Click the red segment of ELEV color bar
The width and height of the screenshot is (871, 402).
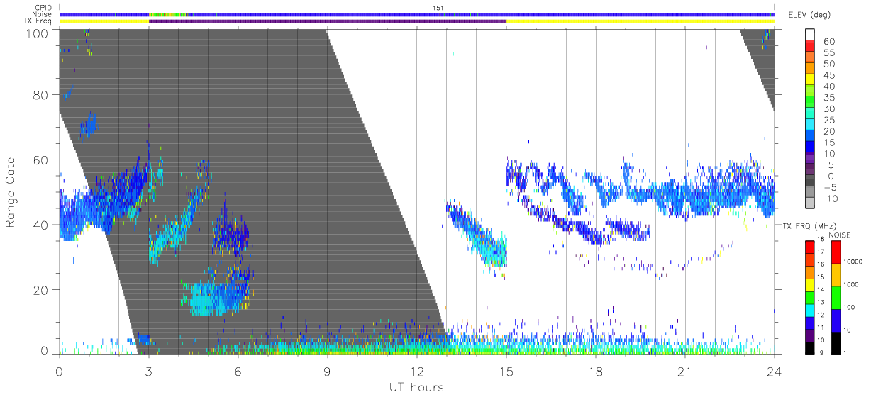pyautogui.click(x=811, y=46)
